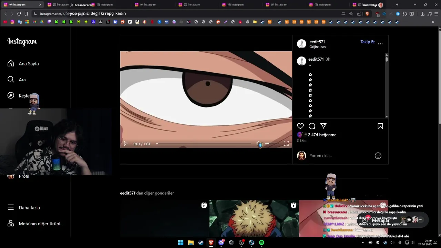Share post with paper plane icon
The image size is (441, 248).
(323, 126)
